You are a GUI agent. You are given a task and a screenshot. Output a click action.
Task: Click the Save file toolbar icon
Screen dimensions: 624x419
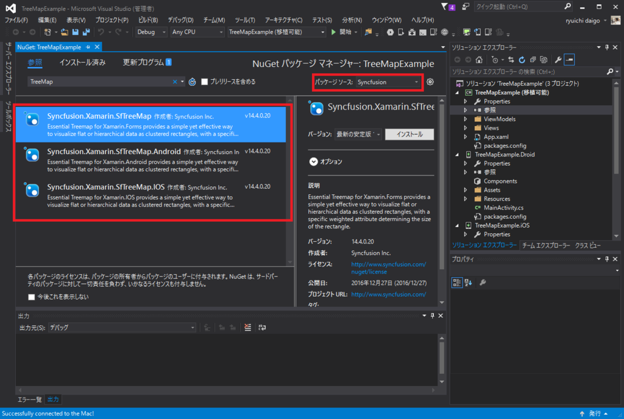click(75, 32)
